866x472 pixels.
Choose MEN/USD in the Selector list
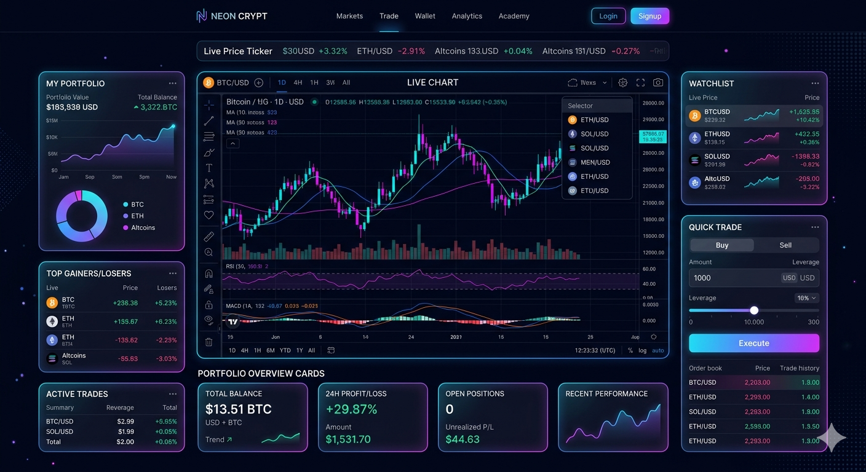(x=598, y=162)
